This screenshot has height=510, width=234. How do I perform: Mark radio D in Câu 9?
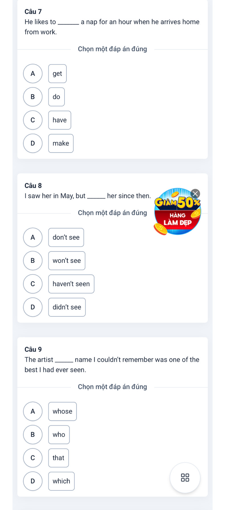click(33, 481)
